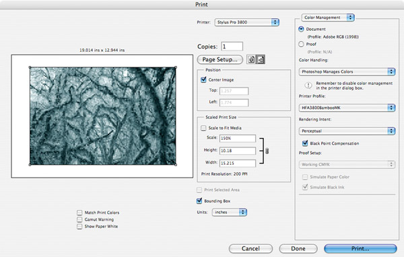Click bounding box top-right corner handle
Screen dimensions: 404x257
click(x=176, y=67)
